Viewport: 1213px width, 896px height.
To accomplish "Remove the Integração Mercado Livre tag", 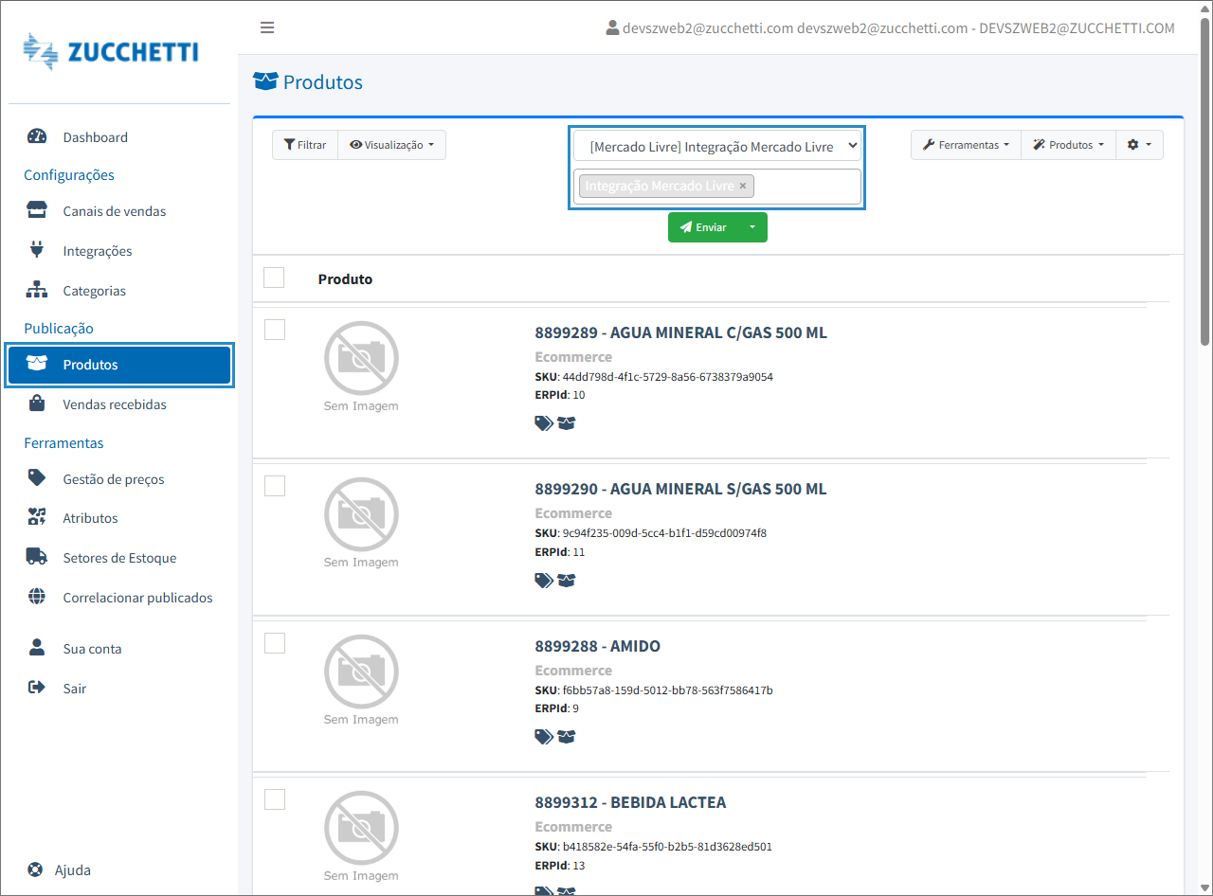I will coord(743,186).
